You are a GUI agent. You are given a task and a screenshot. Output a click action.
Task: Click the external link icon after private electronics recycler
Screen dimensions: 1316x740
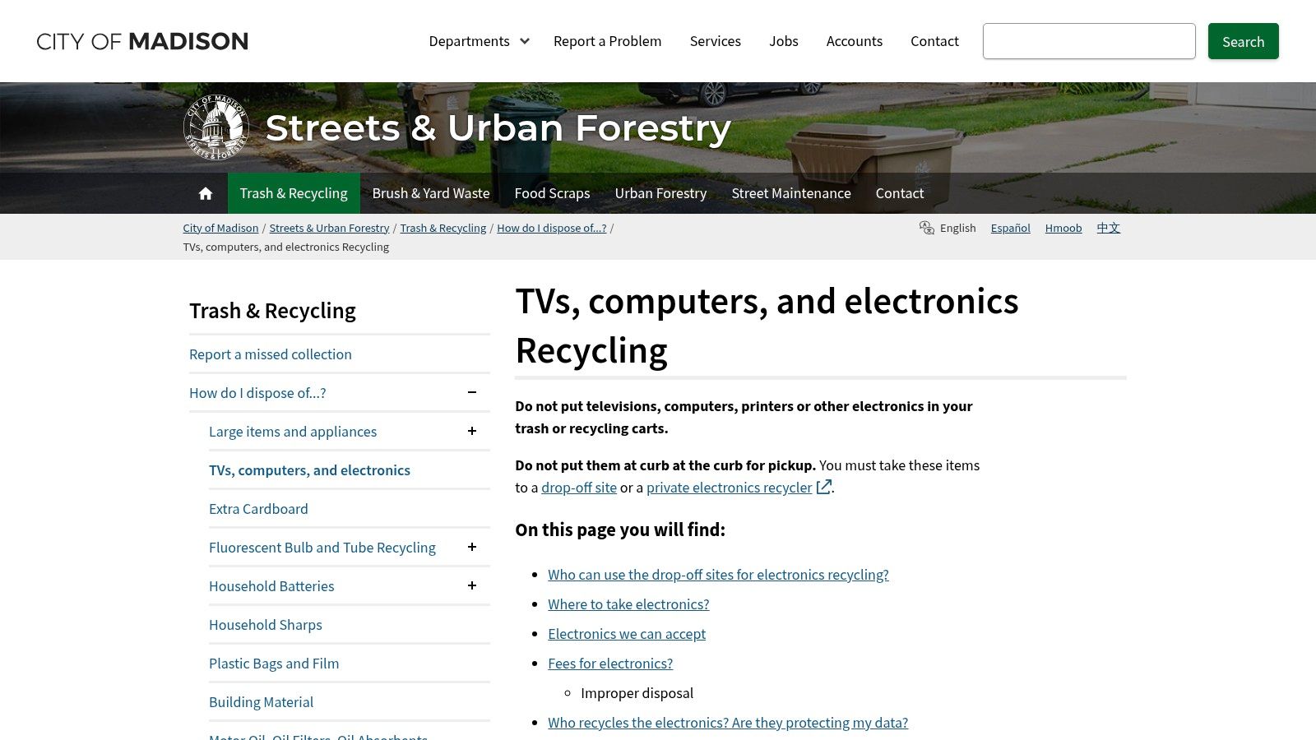823,487
